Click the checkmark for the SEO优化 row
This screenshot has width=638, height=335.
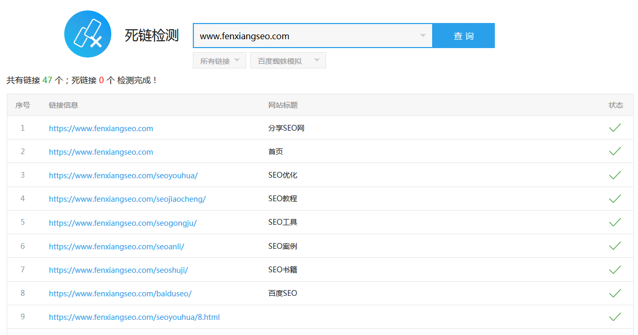click(615, 175)
